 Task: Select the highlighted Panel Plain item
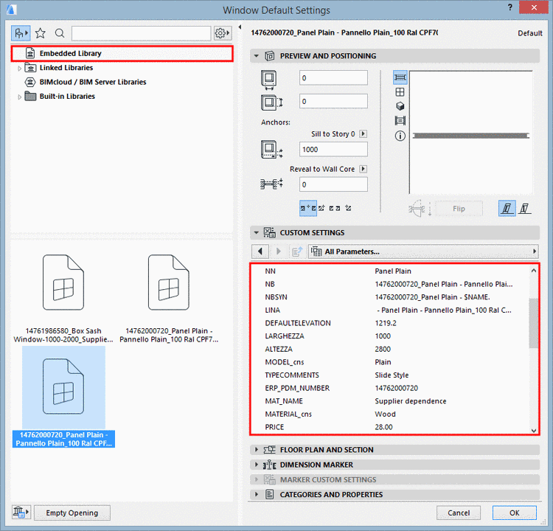[63, 397]
